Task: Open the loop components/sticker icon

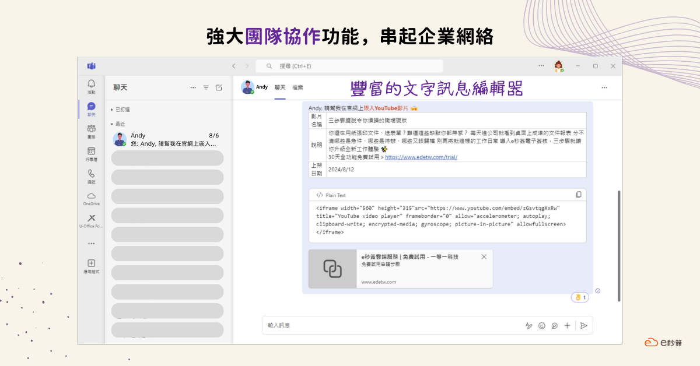Action: [555, 326]
